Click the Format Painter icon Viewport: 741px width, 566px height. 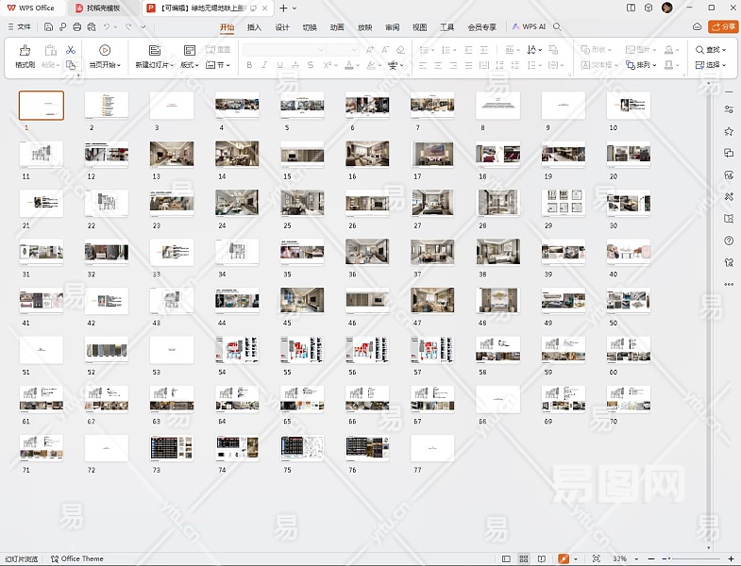coord(25,51)
